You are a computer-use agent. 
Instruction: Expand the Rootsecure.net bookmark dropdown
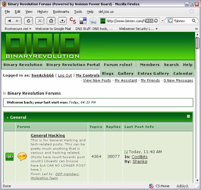click(x=18, y=29)
